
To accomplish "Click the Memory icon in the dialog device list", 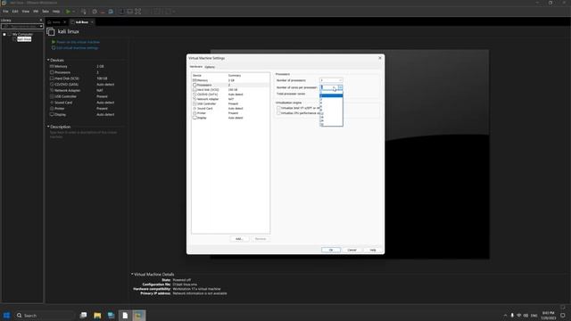I will (194, 80).
